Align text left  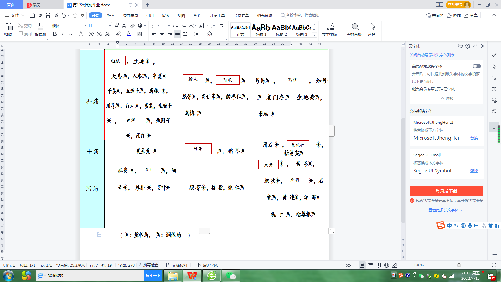click(x=154, y=34)
